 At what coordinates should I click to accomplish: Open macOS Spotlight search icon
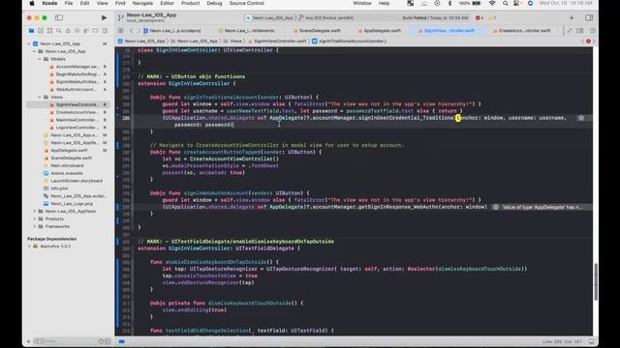(506, 3)
